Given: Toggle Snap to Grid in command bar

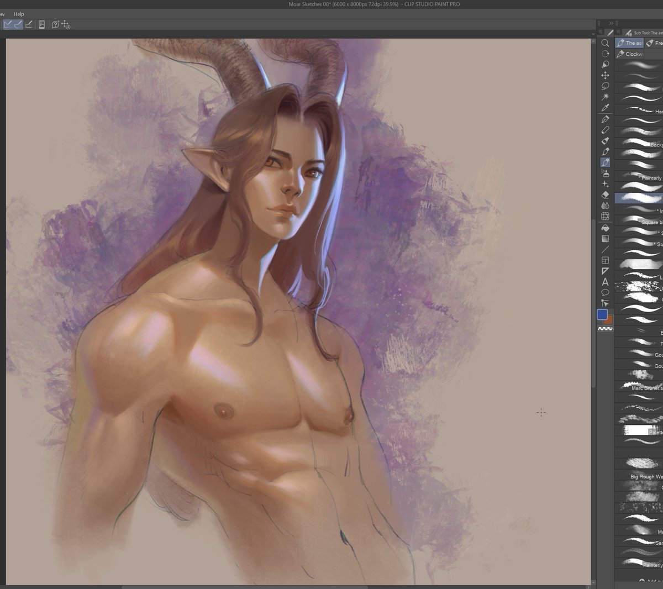Looking at the screenshot, I should coord(29,24).
